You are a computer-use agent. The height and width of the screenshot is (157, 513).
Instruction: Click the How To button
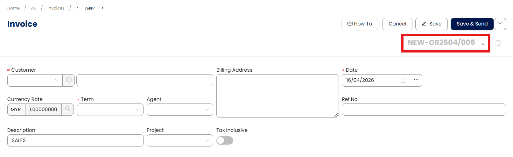coord(360,24)
